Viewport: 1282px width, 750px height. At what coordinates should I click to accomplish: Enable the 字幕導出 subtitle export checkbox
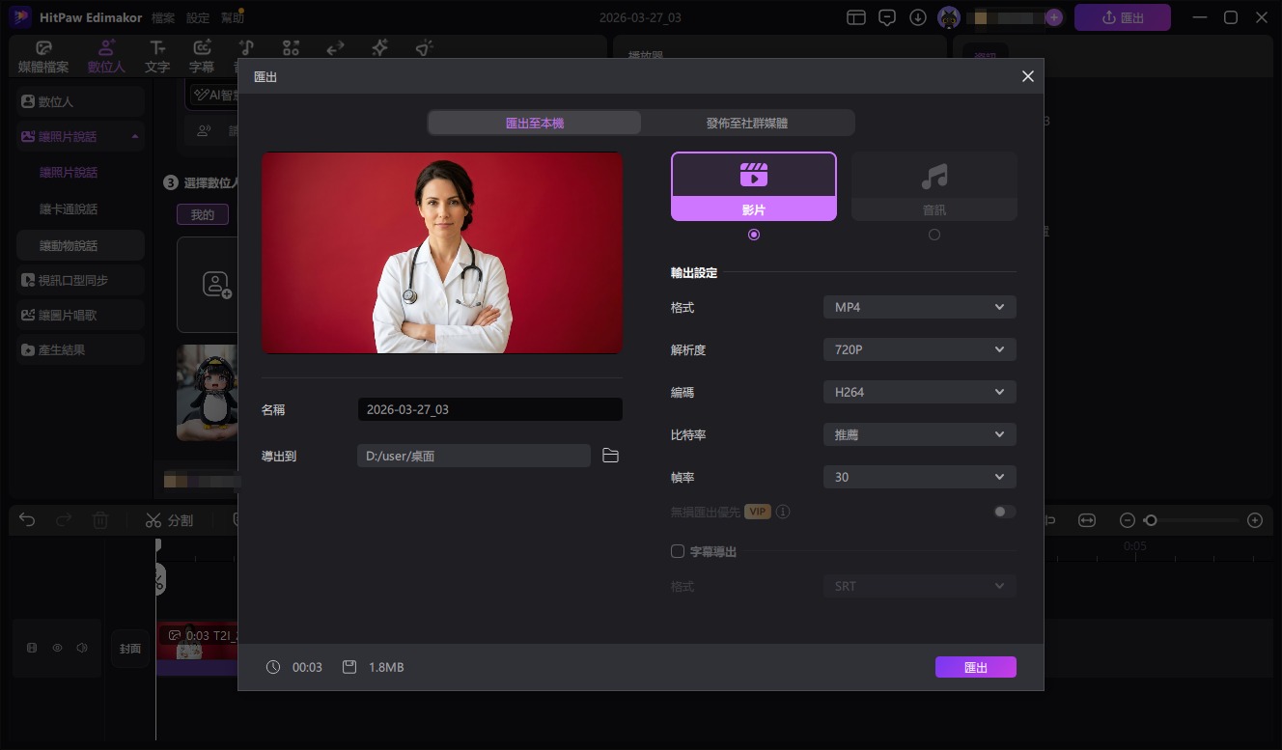pyautogui.click(x=677, y=551)
